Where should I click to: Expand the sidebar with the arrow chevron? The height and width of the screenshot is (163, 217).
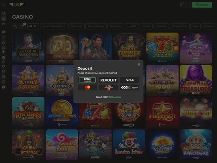pos(4,5)
